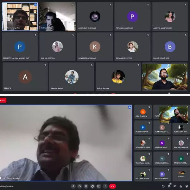Open the chat with everyone icon
This screenshot has width=190, height=190.
coord(175,186)
